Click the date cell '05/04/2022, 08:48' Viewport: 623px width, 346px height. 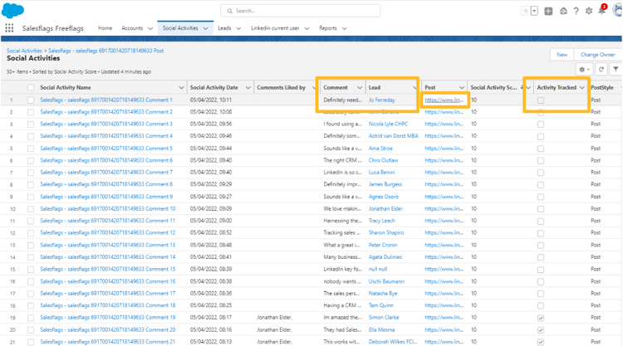(211, 246)
